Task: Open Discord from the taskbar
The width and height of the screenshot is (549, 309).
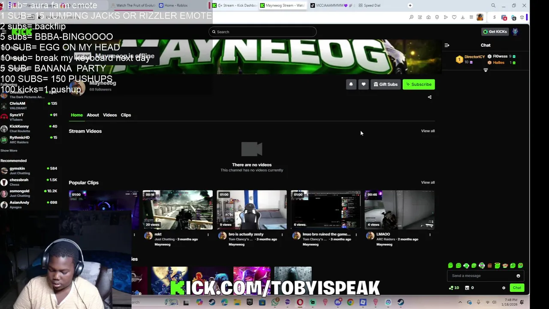Action: pos(338,302)
